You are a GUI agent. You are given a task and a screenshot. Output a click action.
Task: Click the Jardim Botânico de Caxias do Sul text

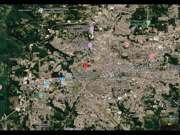(136, 22)
